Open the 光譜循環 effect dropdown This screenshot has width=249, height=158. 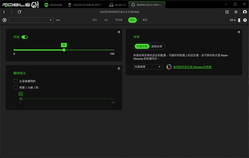point(148,67)
